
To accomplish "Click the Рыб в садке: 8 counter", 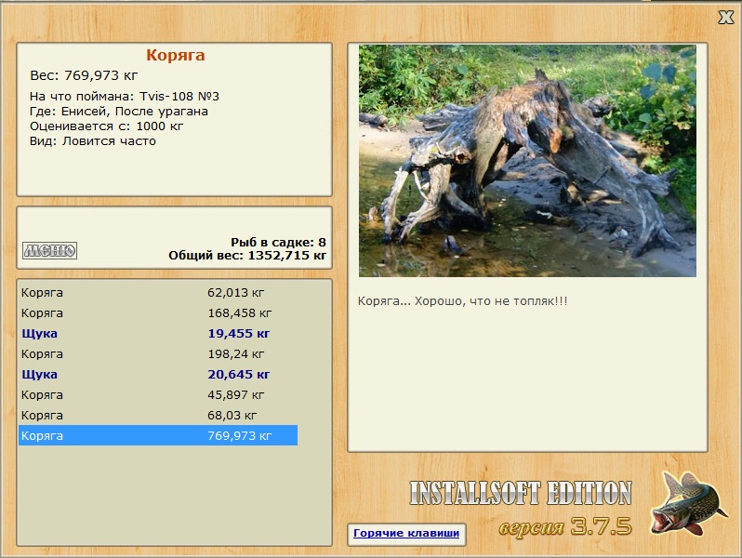I will (278, 243).
